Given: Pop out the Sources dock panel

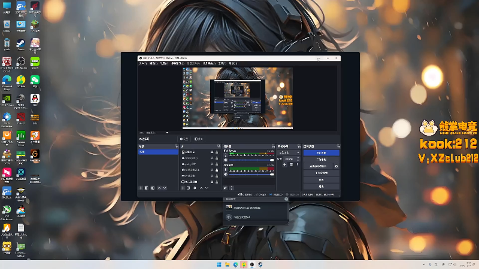Looking at the screenshot, I should pos(219,146).
